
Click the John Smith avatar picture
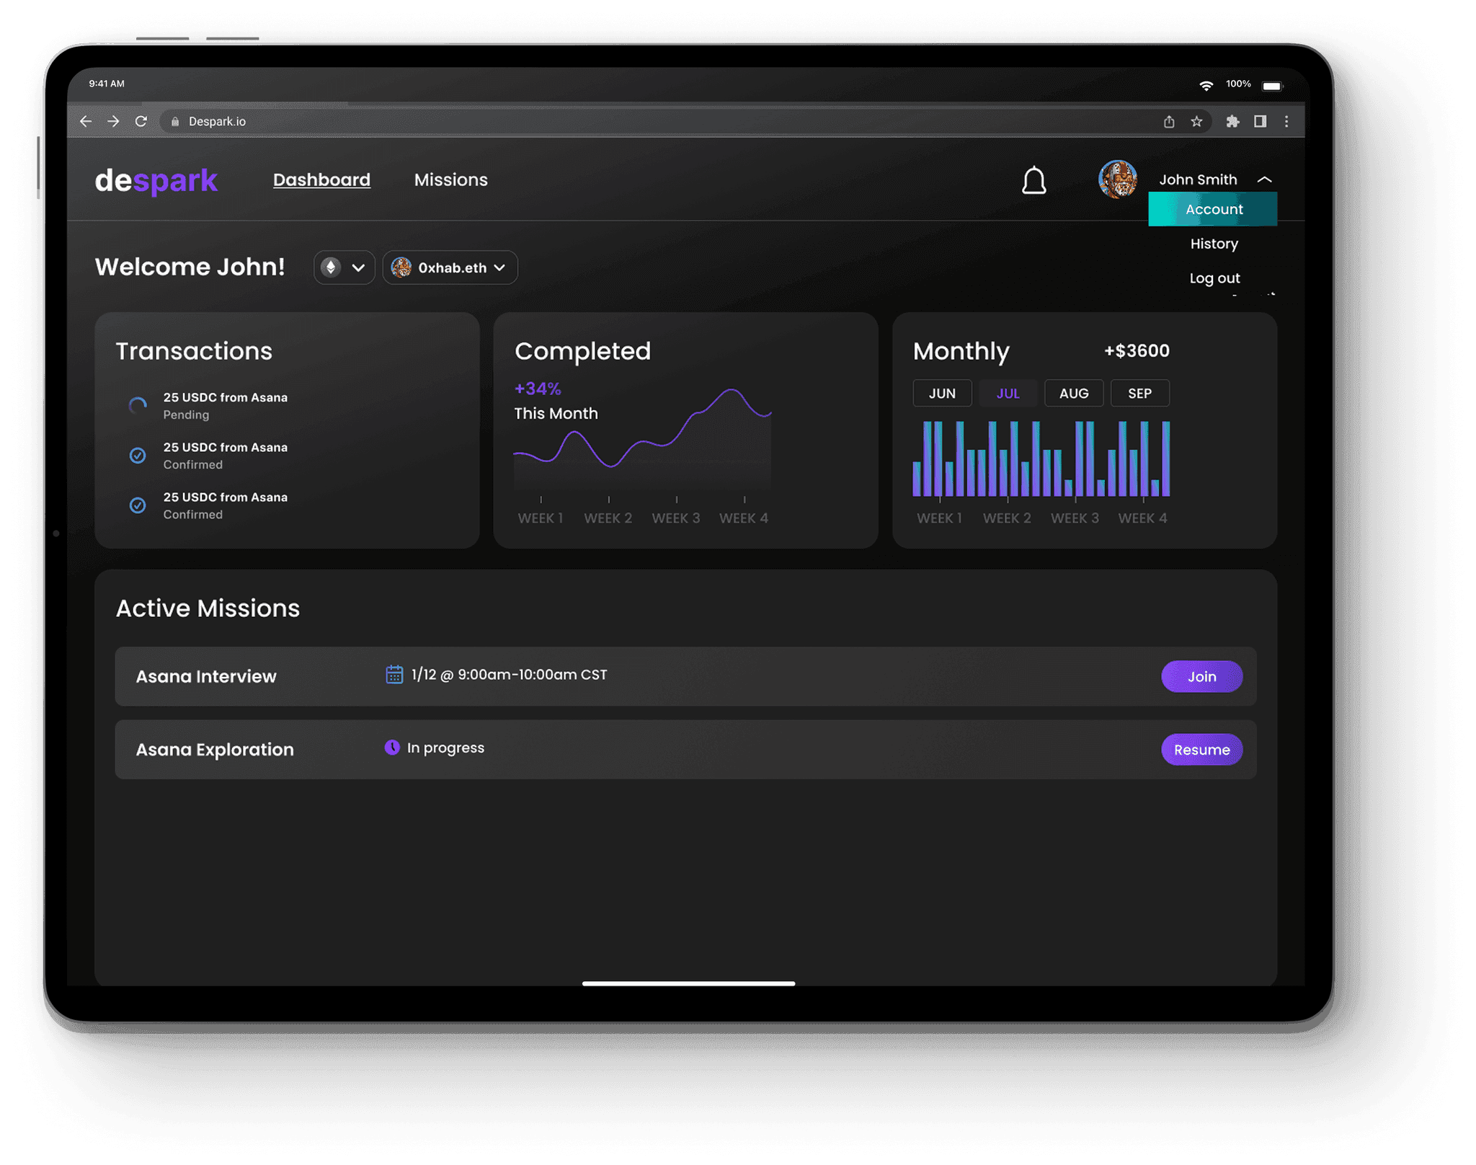pos(1117,179)
